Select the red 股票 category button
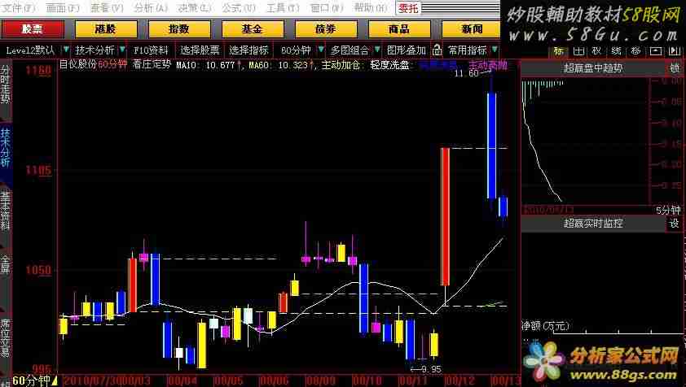Screen dimensions: 686x387 click(x=33, y=29)
